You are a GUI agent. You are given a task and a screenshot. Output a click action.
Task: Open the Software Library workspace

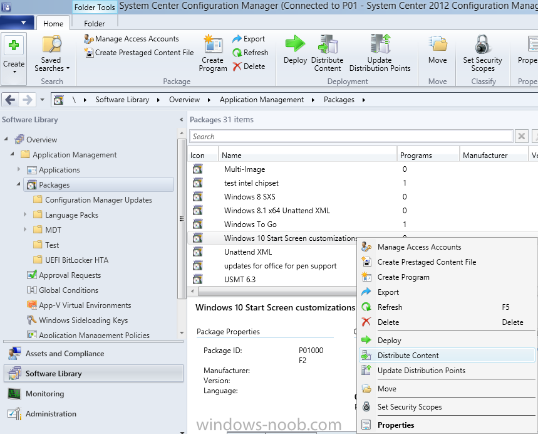click(93, 374)
